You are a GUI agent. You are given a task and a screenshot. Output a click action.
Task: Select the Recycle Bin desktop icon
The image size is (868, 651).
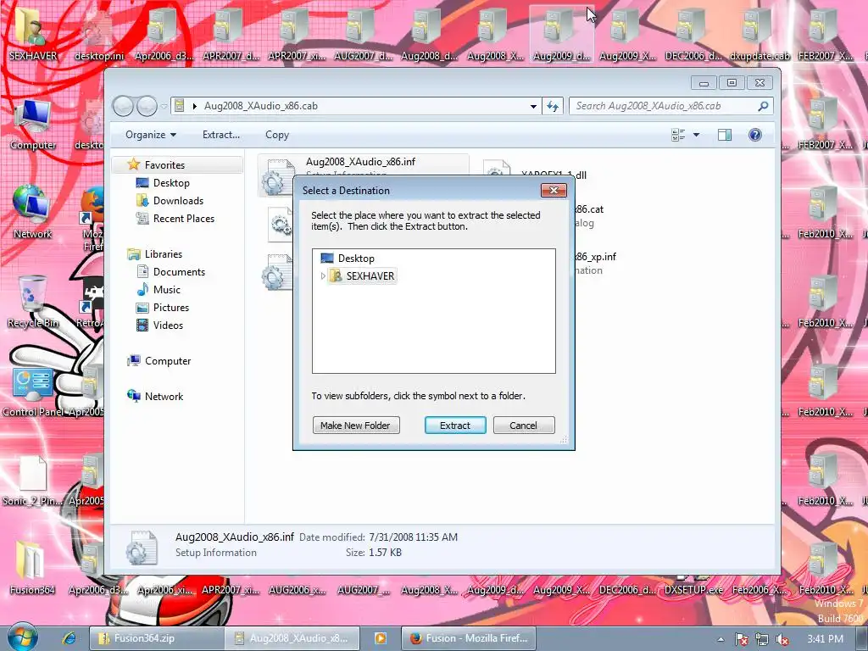click(32, 303)
